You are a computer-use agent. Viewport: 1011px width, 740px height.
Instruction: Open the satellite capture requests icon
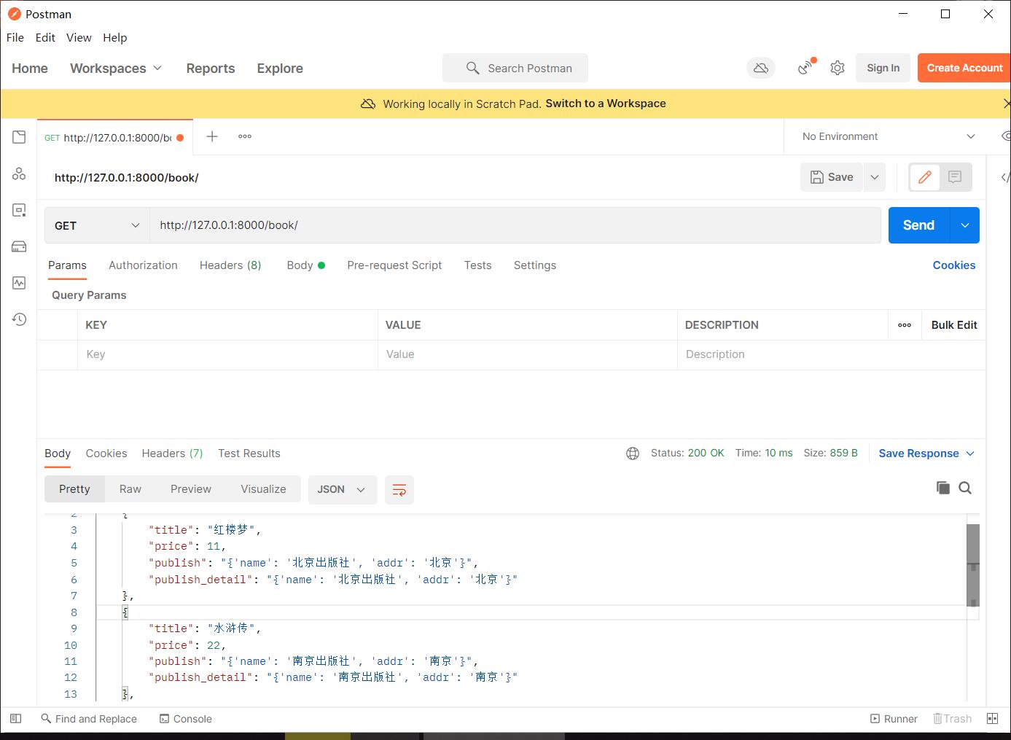pos(805,67)
